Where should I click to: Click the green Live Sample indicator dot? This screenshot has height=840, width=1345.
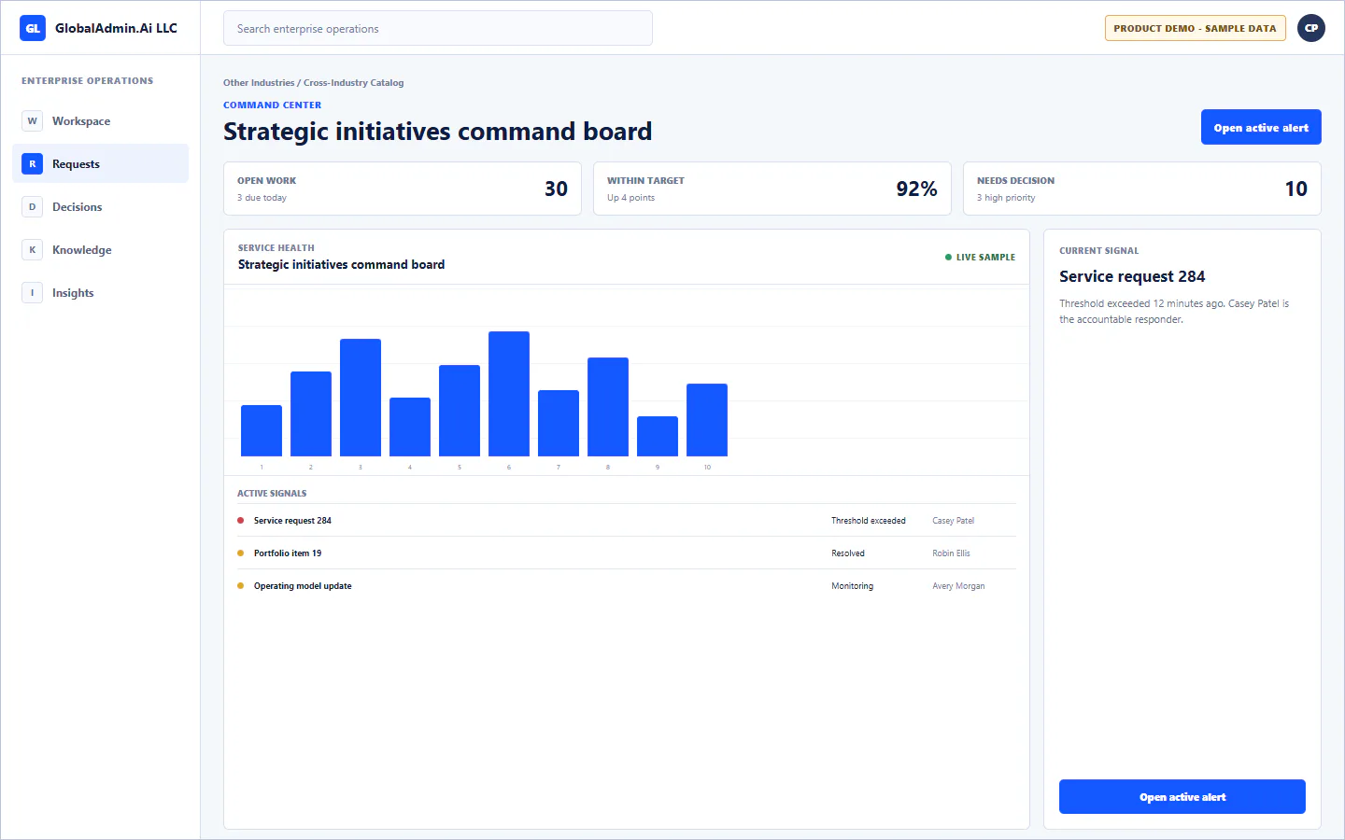pos(949,258)
